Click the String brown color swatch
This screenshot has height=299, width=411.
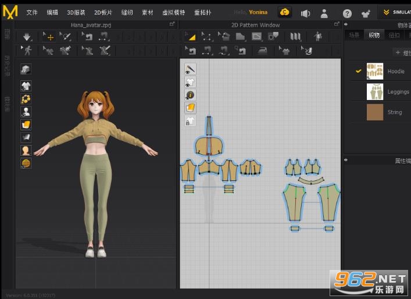pos(375,112)
